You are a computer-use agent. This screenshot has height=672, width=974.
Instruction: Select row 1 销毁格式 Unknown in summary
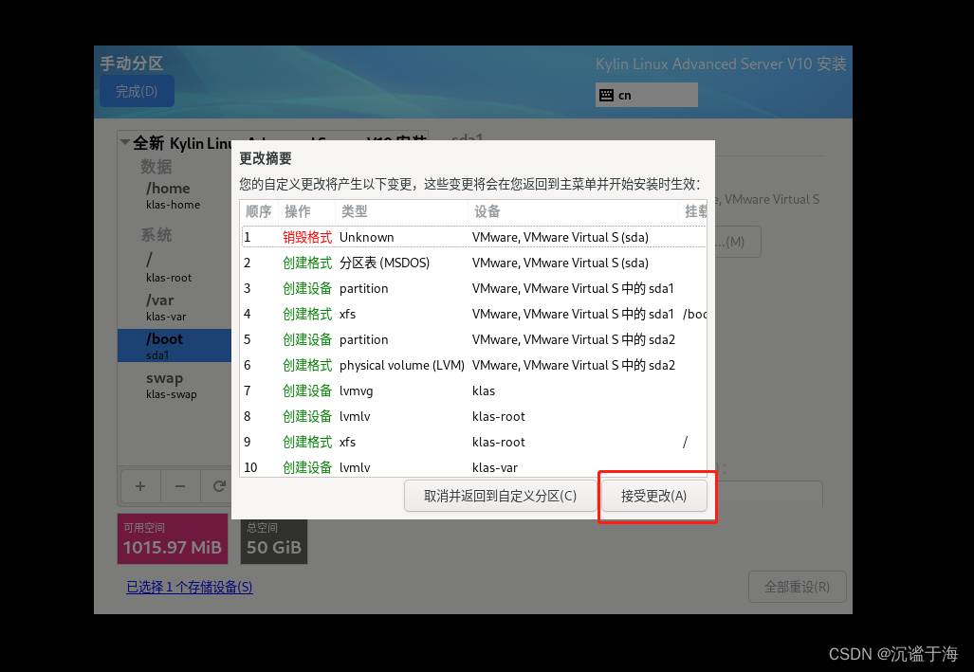(x=472, y=237)
